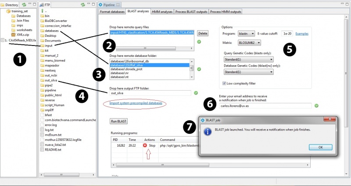Expand the Database Genetic Codes dropdown
351x186 pixels.
(x=248, y=72)
